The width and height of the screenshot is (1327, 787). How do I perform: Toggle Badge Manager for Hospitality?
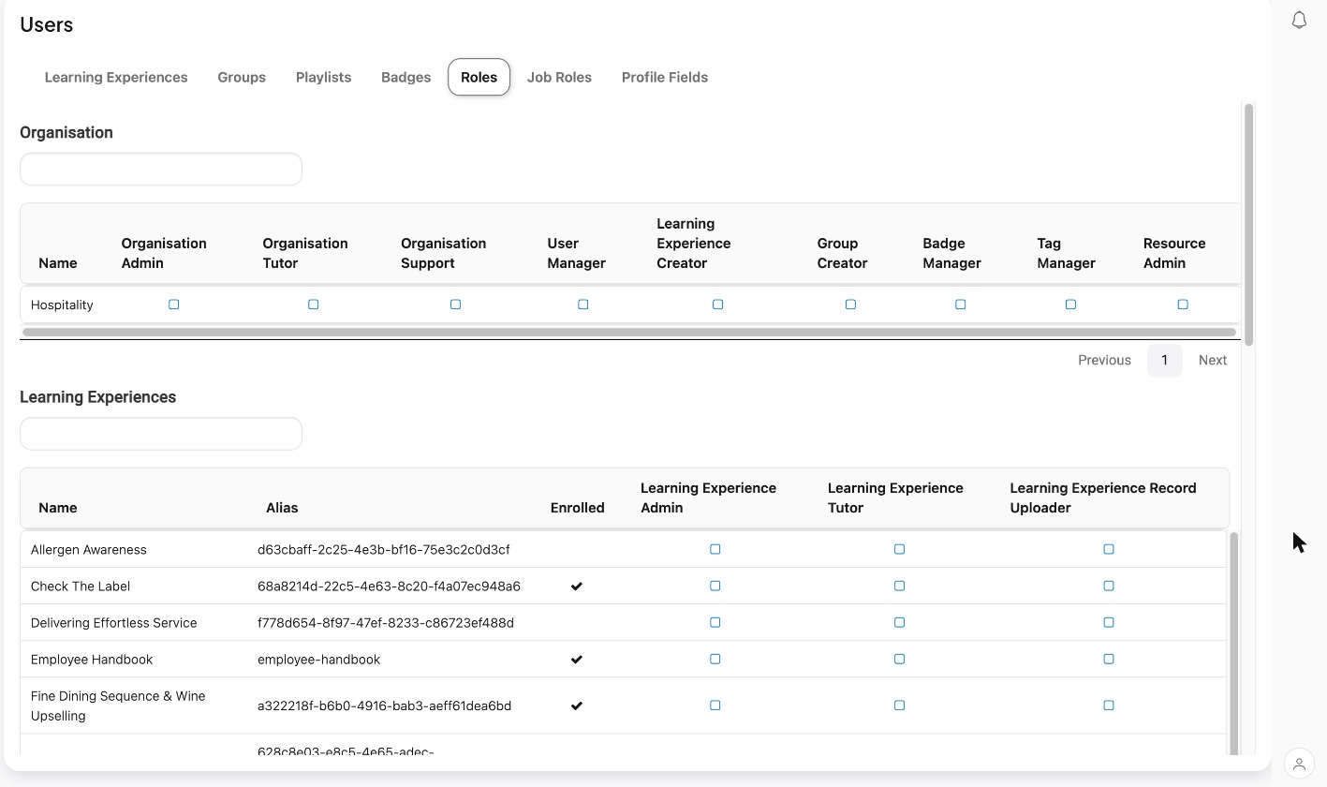pyautogui.click(x=960, y=304)
